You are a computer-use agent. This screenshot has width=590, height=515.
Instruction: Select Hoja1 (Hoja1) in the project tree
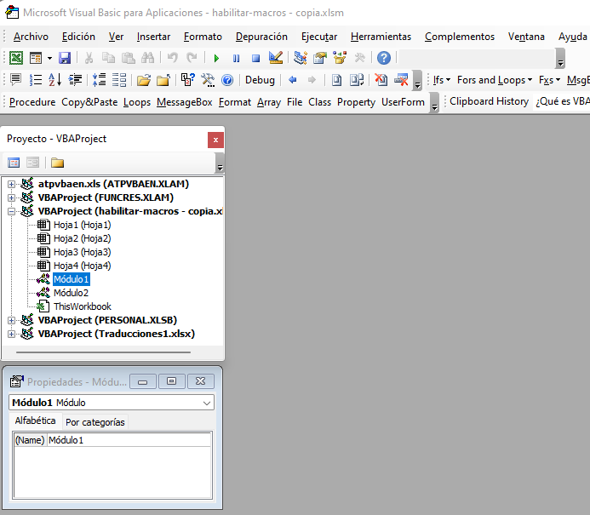tap(82, 225)
